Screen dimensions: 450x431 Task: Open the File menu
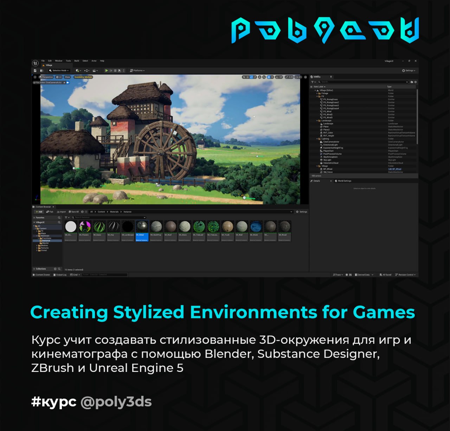click(x=43, y=61)
